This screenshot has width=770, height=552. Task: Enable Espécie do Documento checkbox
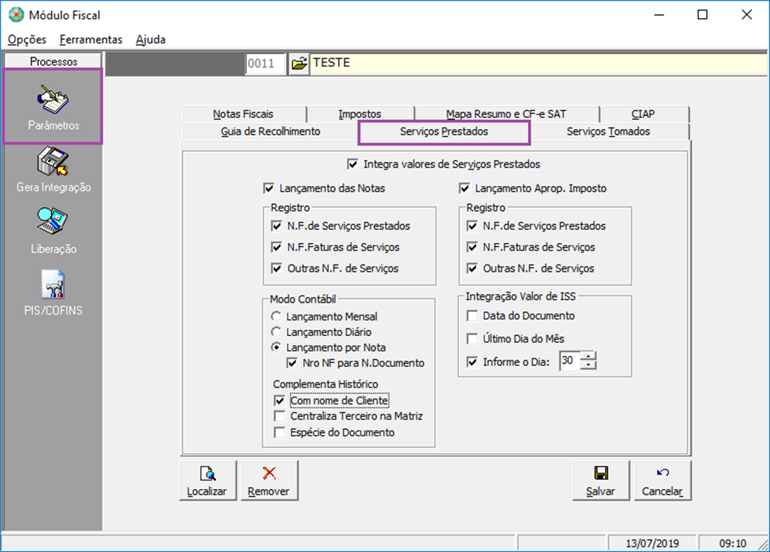point(280,433)
